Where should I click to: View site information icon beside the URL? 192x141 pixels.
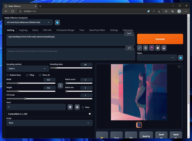point(20,11)
